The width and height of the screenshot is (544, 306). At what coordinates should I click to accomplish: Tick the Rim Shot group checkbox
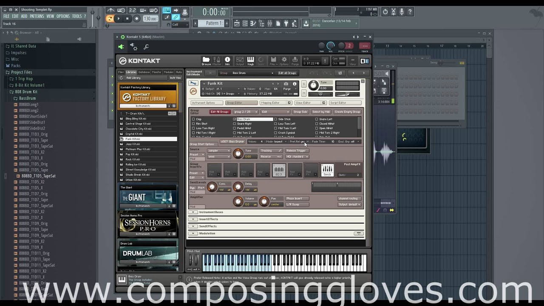(x=193, y=124)
